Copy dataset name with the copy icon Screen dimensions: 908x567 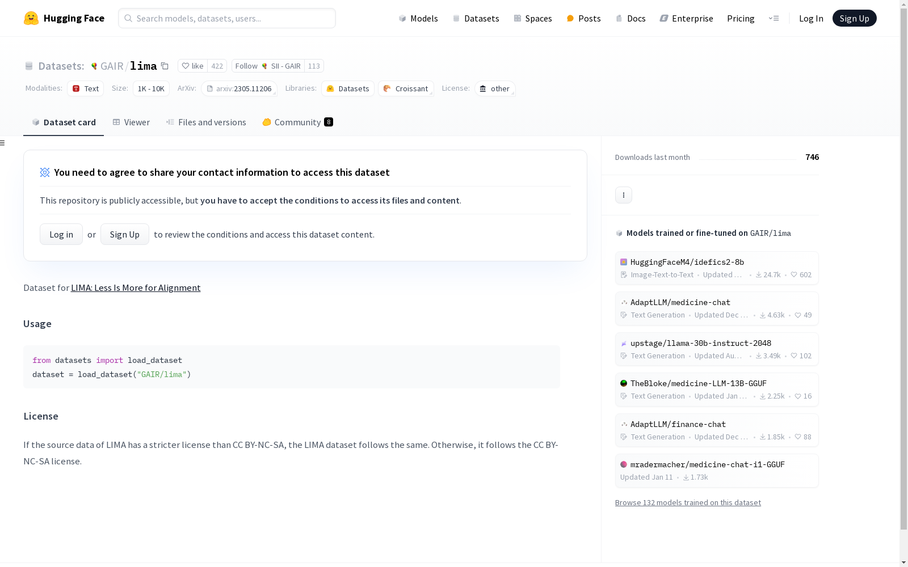point(165,66)
